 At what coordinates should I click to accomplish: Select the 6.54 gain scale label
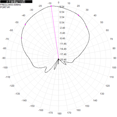tap(62, 12)
